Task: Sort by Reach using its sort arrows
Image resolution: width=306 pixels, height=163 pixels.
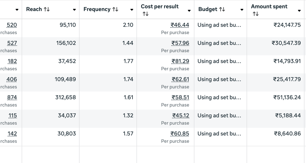Action: (x=47, y=10)
